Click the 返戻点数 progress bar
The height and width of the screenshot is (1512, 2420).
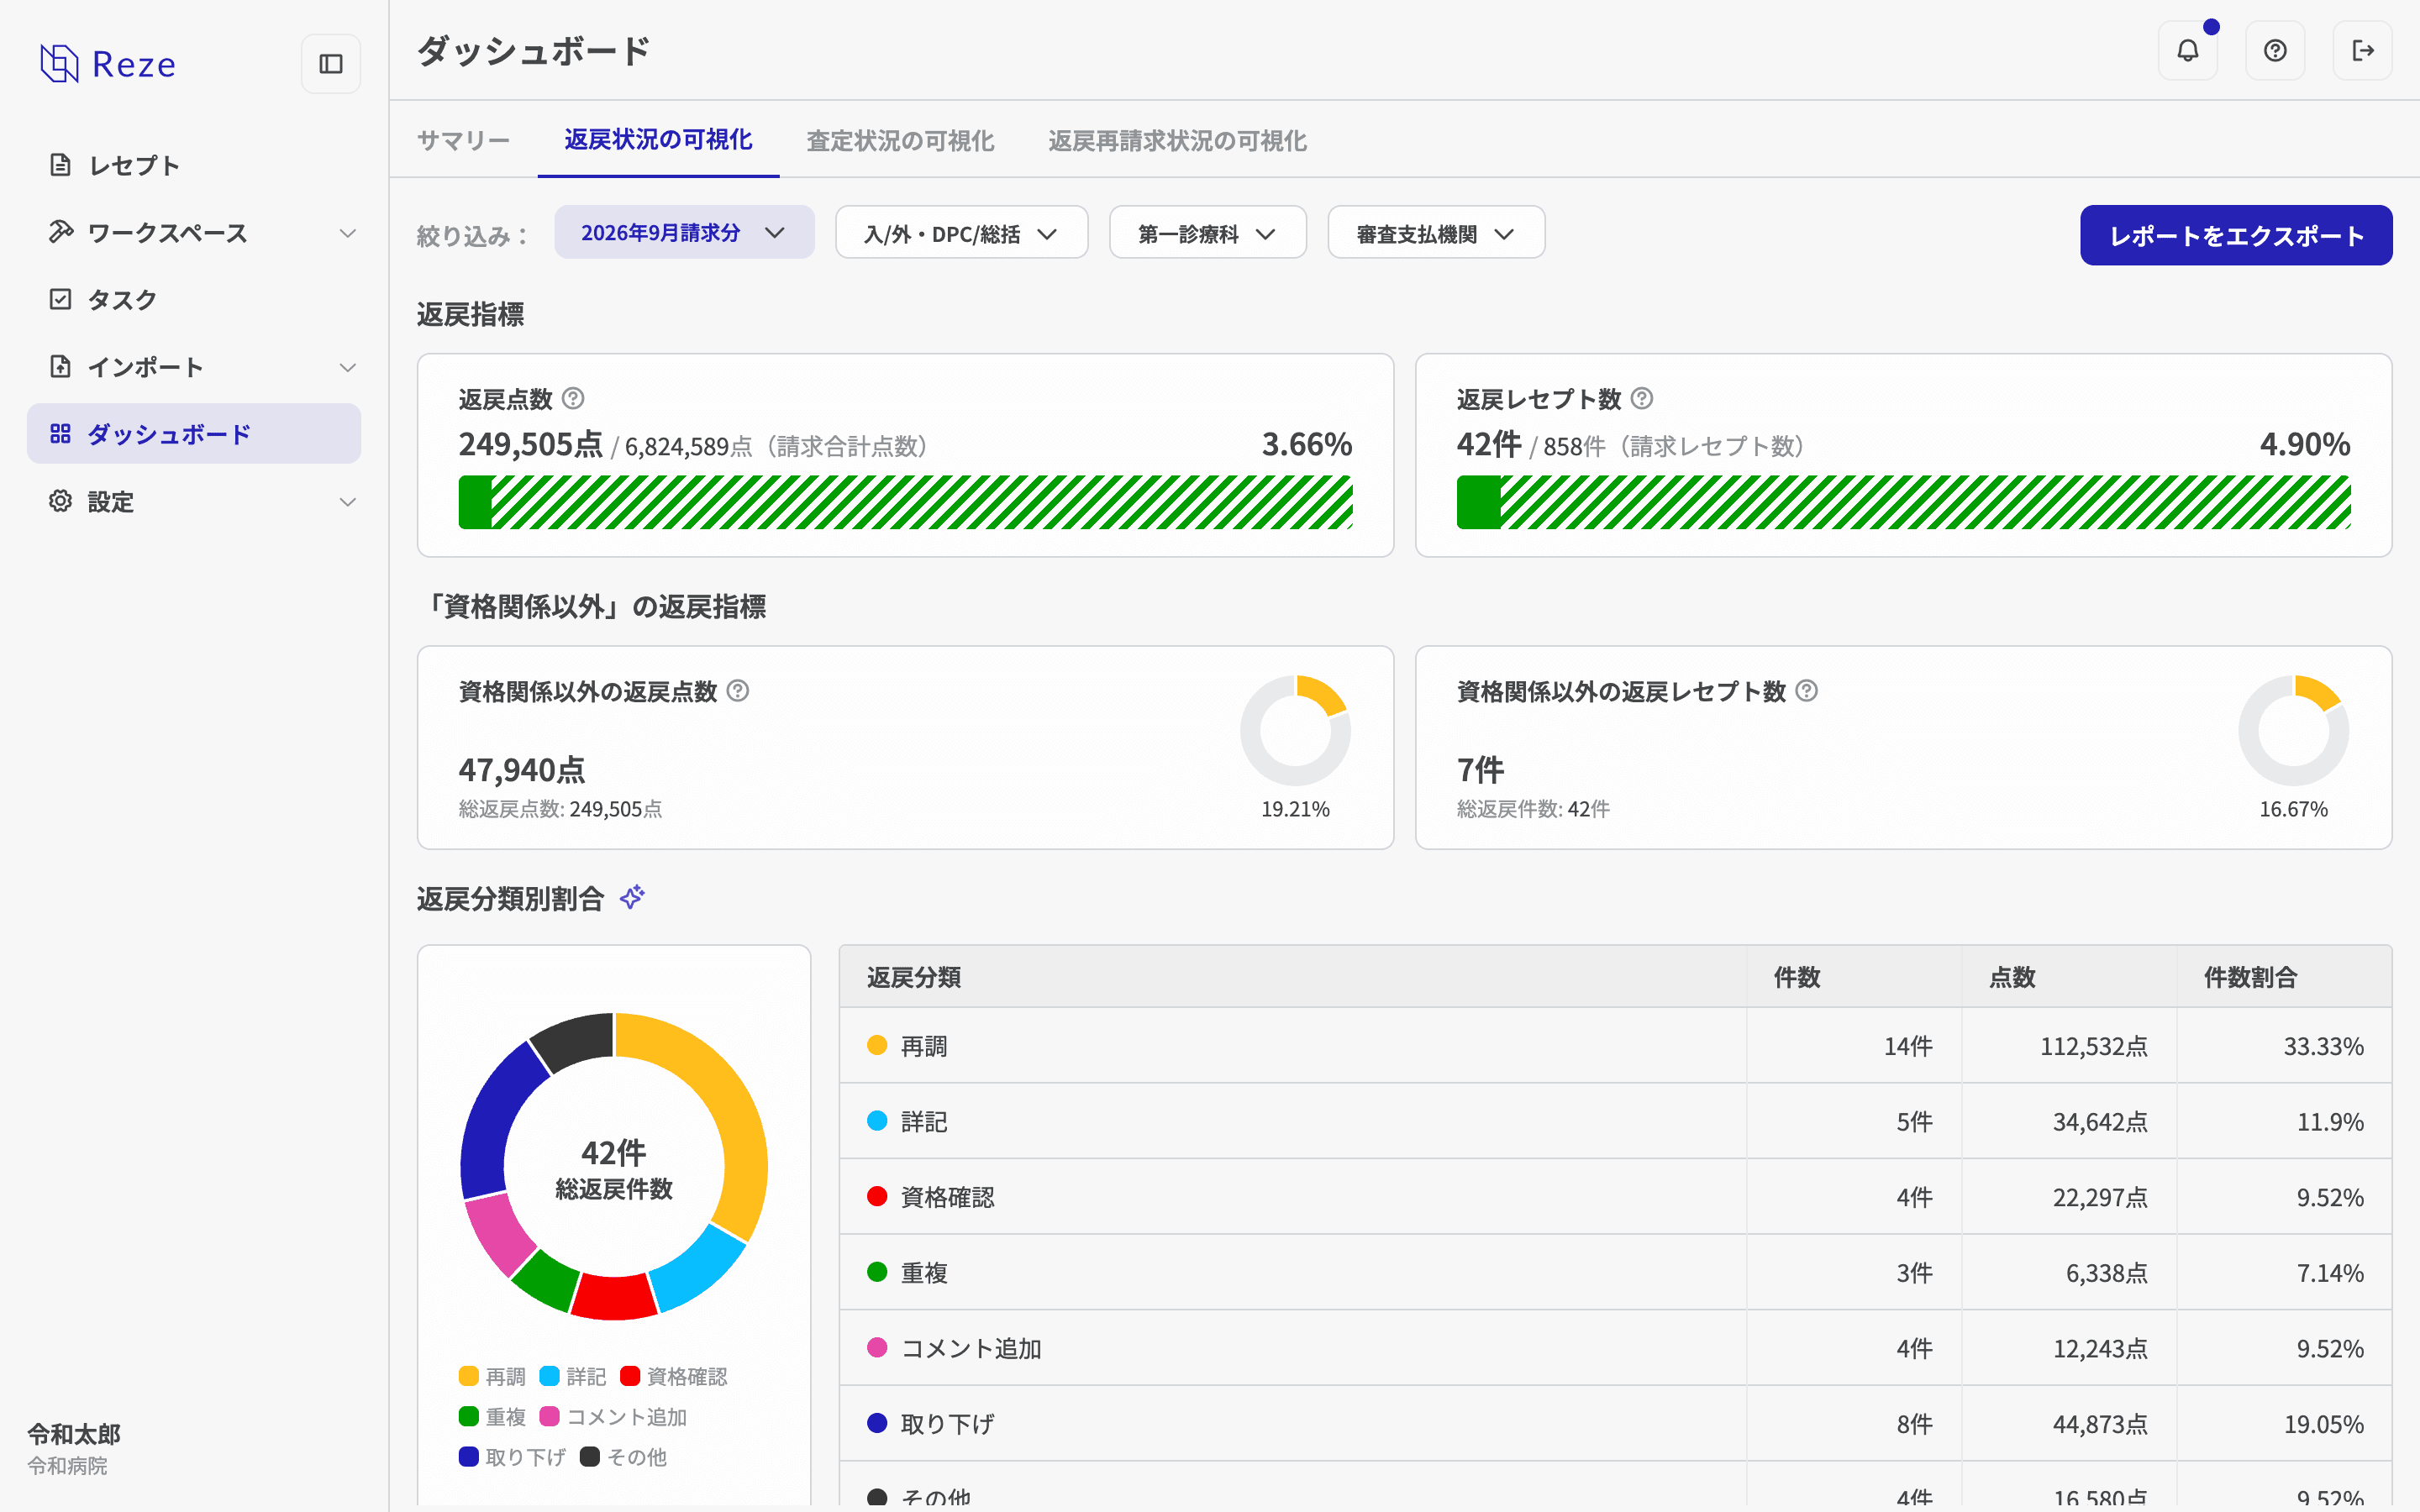pyautogui.click(x=905, y=502)
